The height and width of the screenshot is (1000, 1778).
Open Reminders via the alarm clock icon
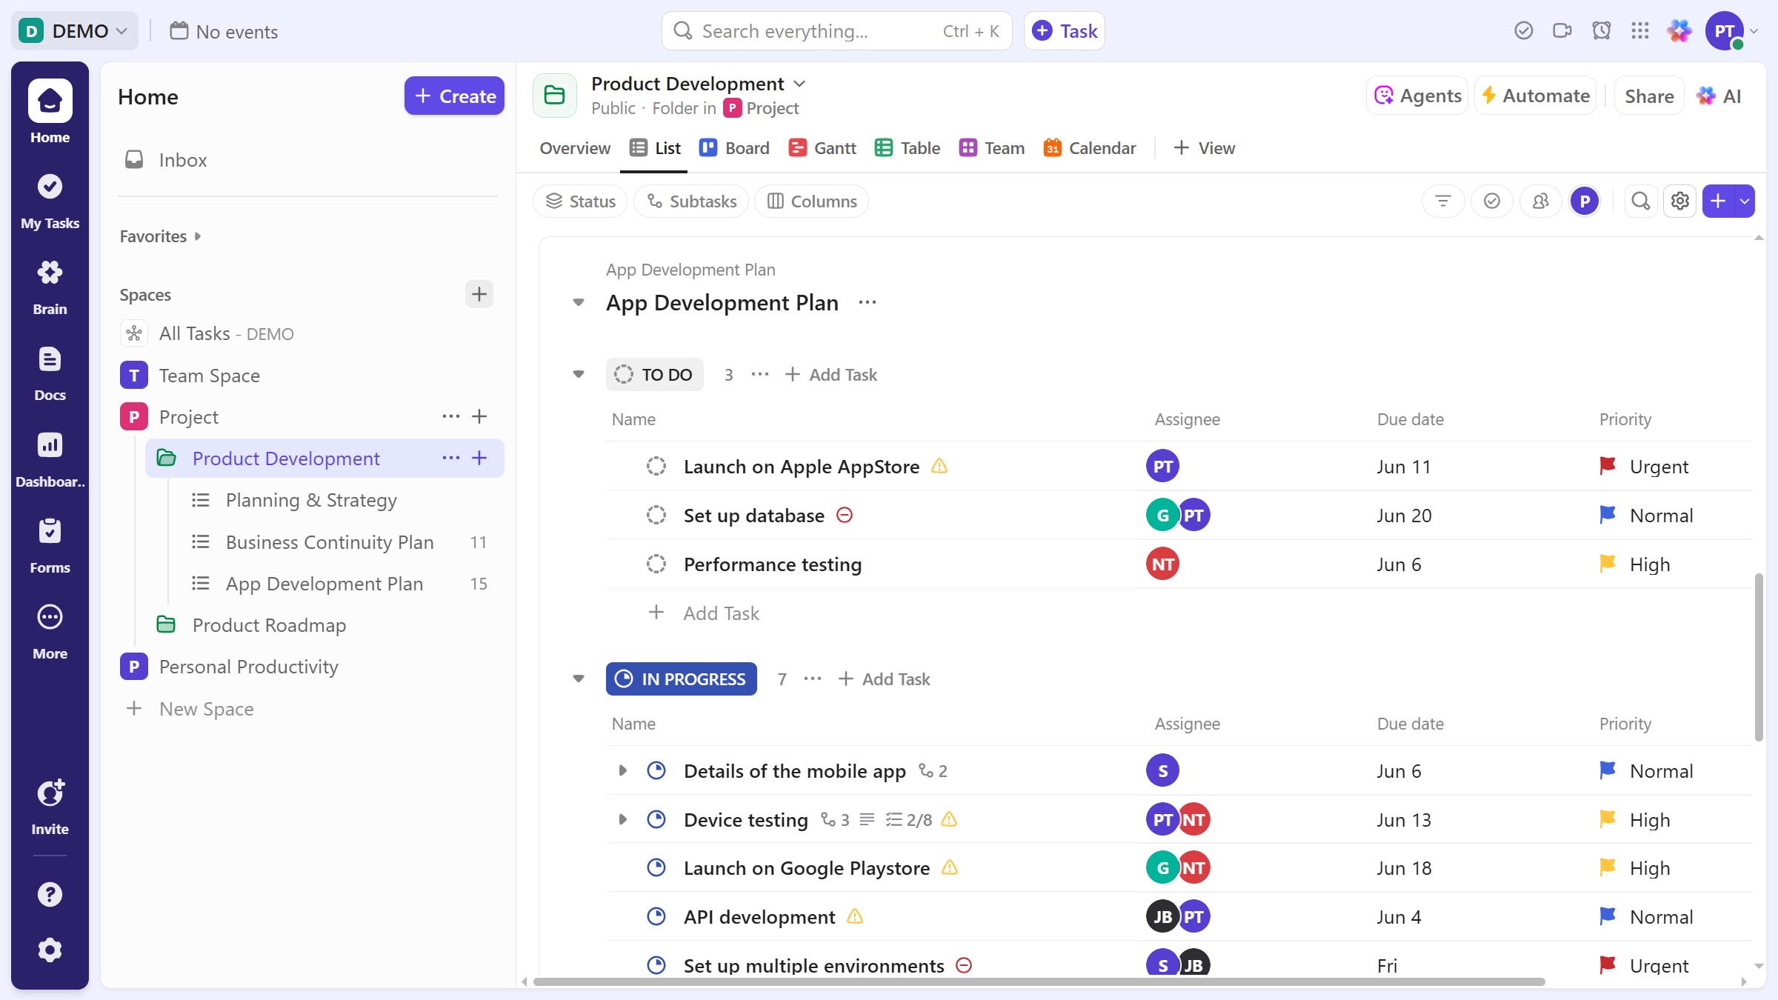1602,30
